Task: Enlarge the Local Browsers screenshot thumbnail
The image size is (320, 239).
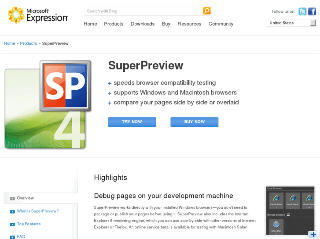Action: point(290,210)
